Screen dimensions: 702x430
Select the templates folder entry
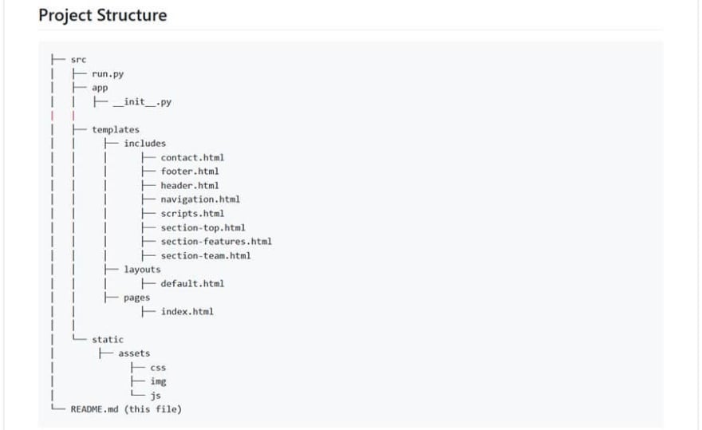[116, 129]
